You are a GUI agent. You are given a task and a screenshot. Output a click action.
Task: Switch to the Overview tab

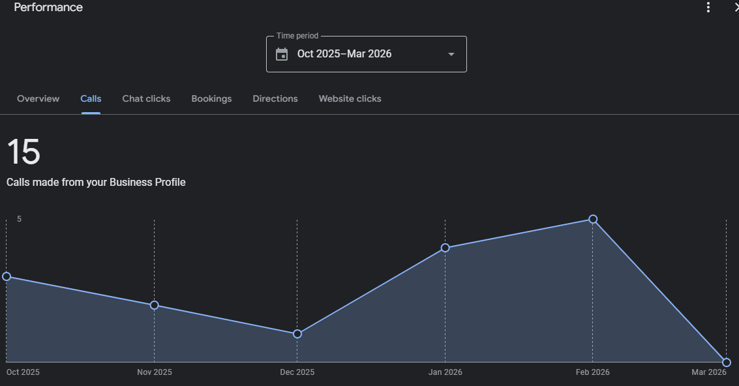38,98
